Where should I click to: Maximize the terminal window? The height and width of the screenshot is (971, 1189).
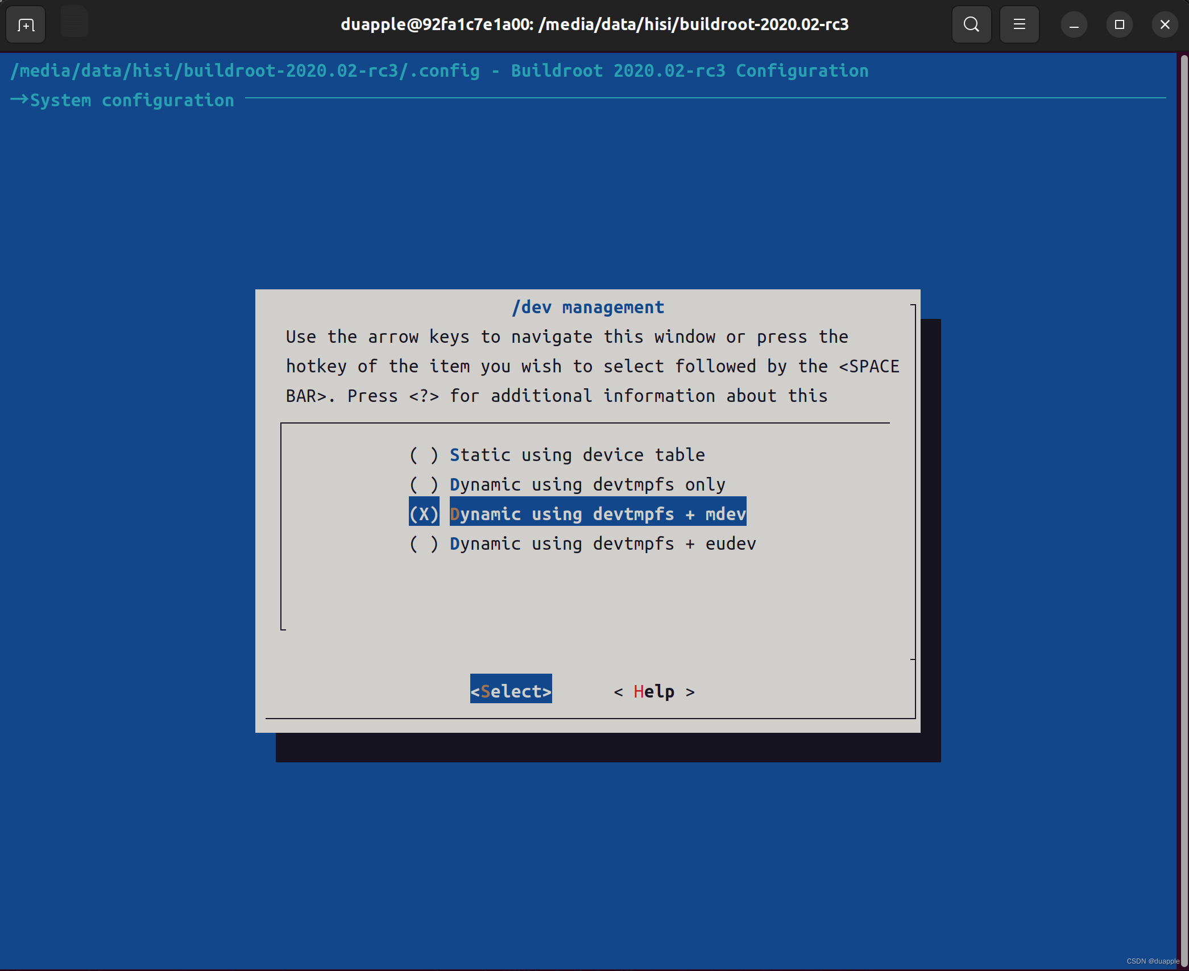[x=1119, y=24]
